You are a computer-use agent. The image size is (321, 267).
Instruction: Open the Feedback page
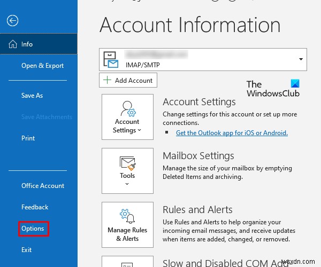[x=35, y=207]
